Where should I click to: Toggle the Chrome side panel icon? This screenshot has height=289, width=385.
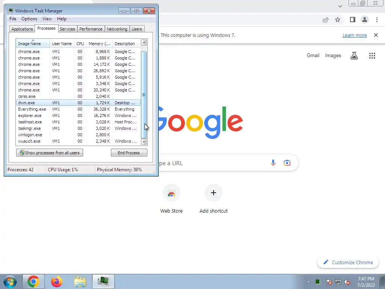[353, 20]
